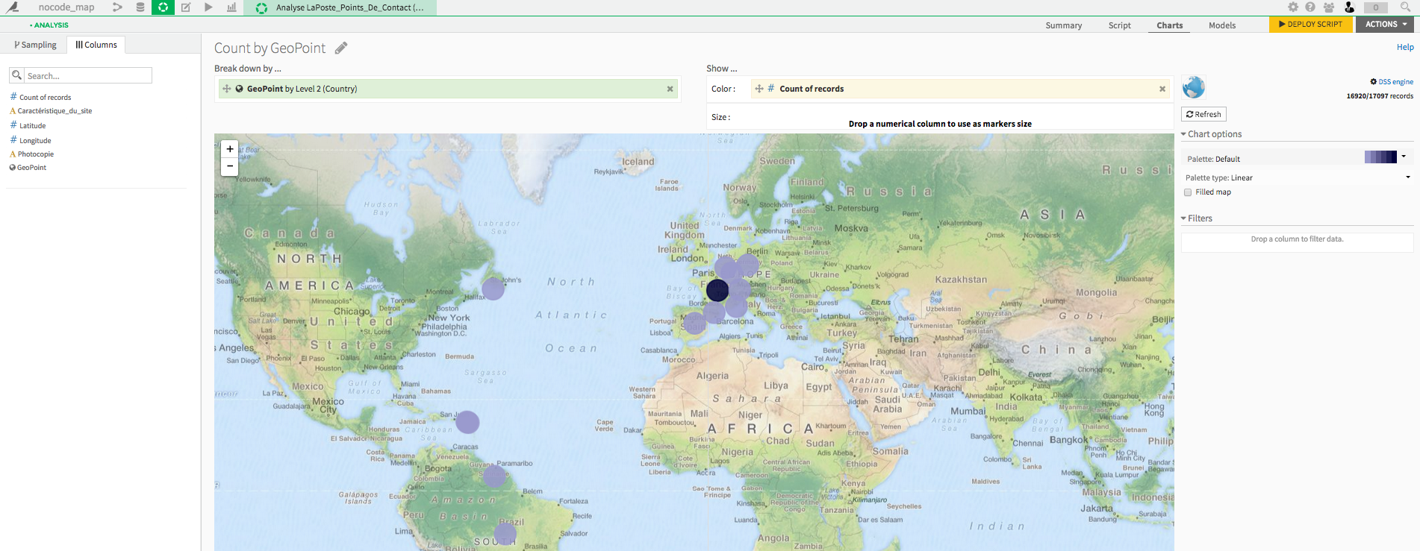
Task: Select the Columns tab
Action: [96, 45]
